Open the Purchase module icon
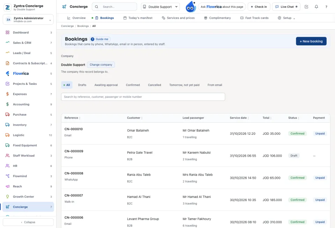This screenshot has width=335, height=228. [x=7, y=115]
